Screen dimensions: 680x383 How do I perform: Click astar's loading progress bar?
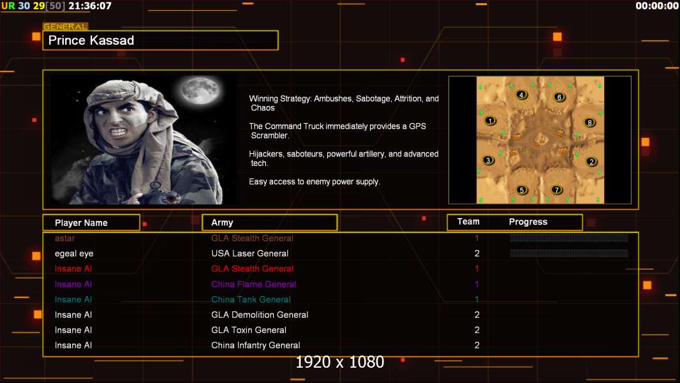coord(569,237)
